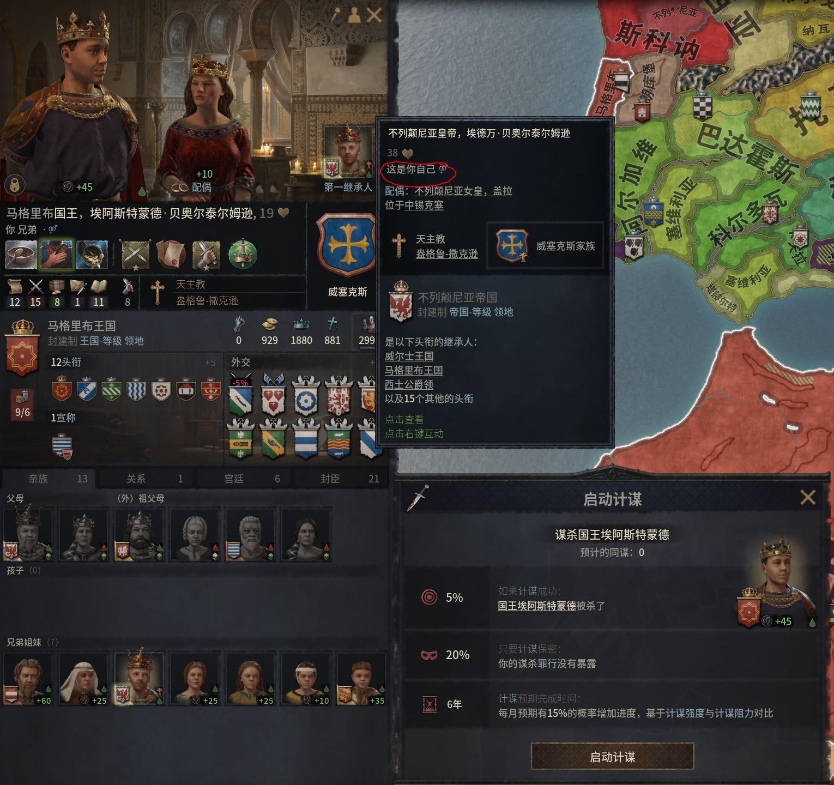Screen dimensions: 834x785
Task: Click the 中锡克塞 location link
Action: click(424, 205)
